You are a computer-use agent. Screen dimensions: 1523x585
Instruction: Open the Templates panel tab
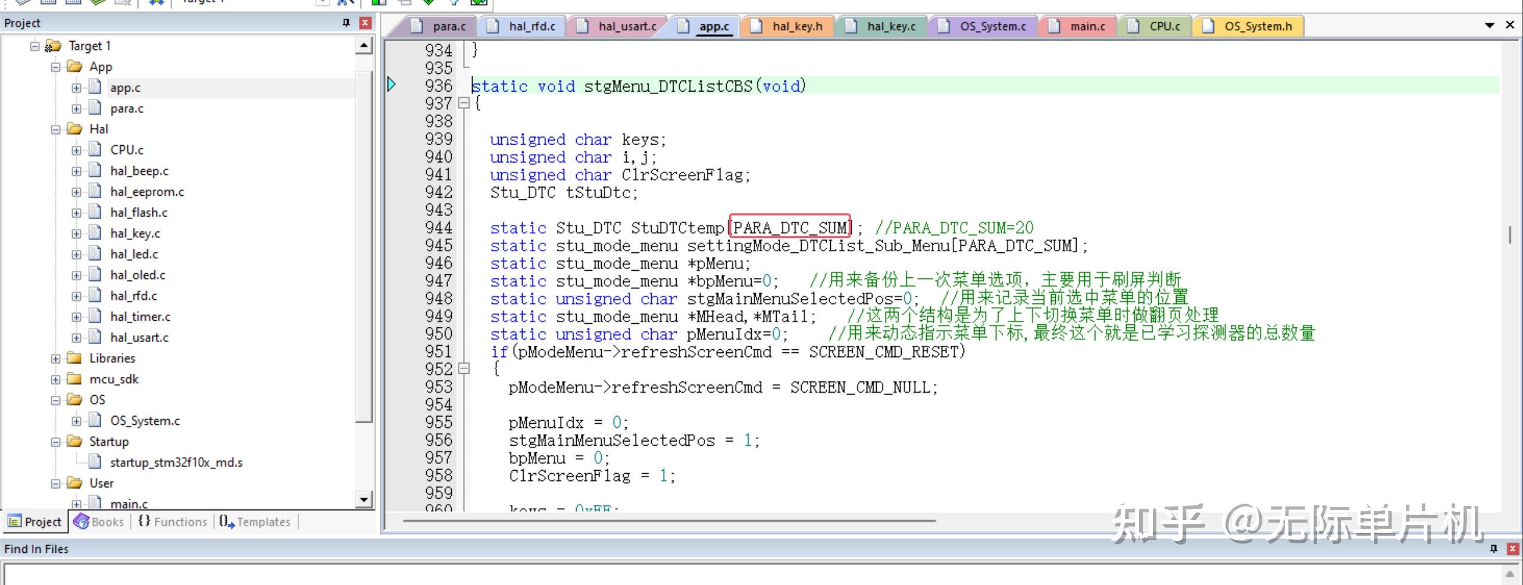tap(255, 521)
